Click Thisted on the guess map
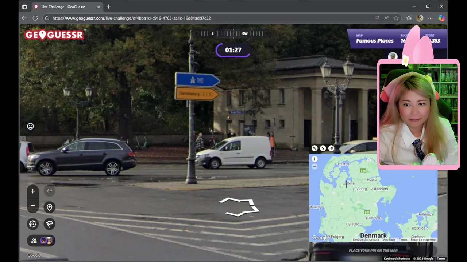The height and width of the screenshot is (262, 467). (x=343, y=164)
